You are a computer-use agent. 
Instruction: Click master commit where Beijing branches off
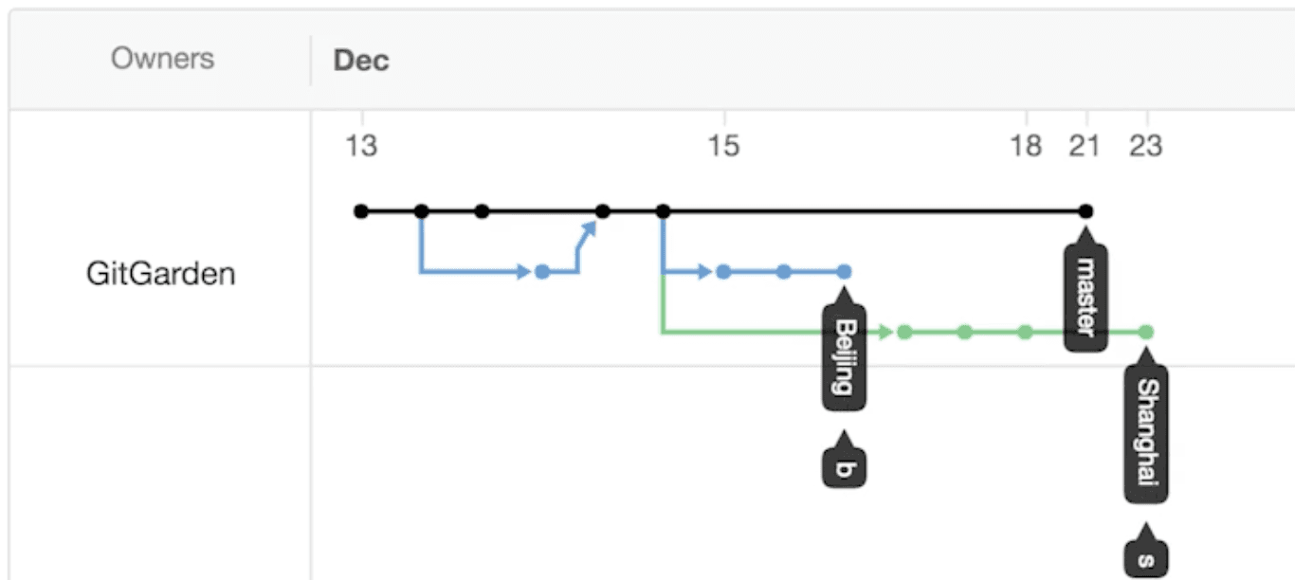point(664,211)
